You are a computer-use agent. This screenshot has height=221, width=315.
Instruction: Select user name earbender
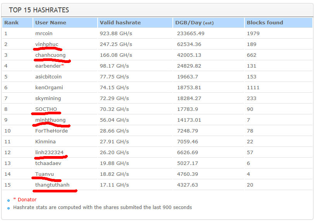(x=48, y=66)
